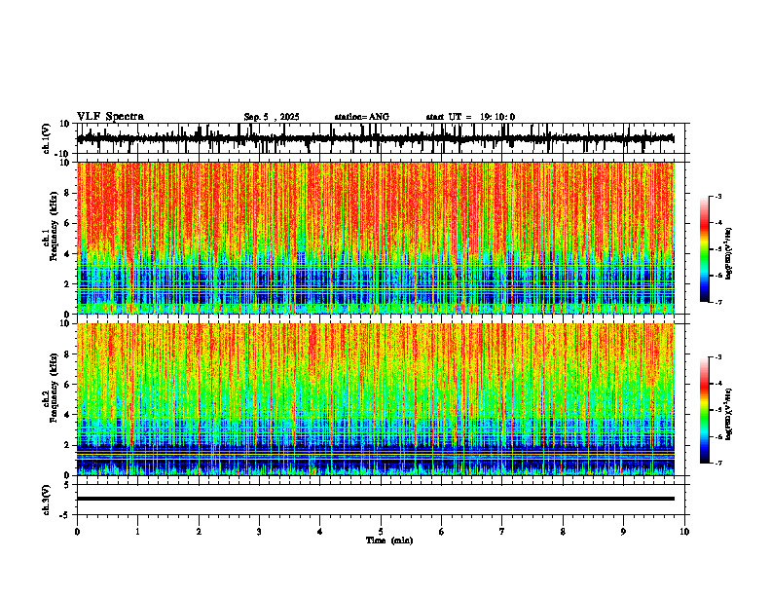Viewport: 771px width, 596px height.
Task: Click the ch.1 Frequency (kHz) axis label
Action: 51,226
